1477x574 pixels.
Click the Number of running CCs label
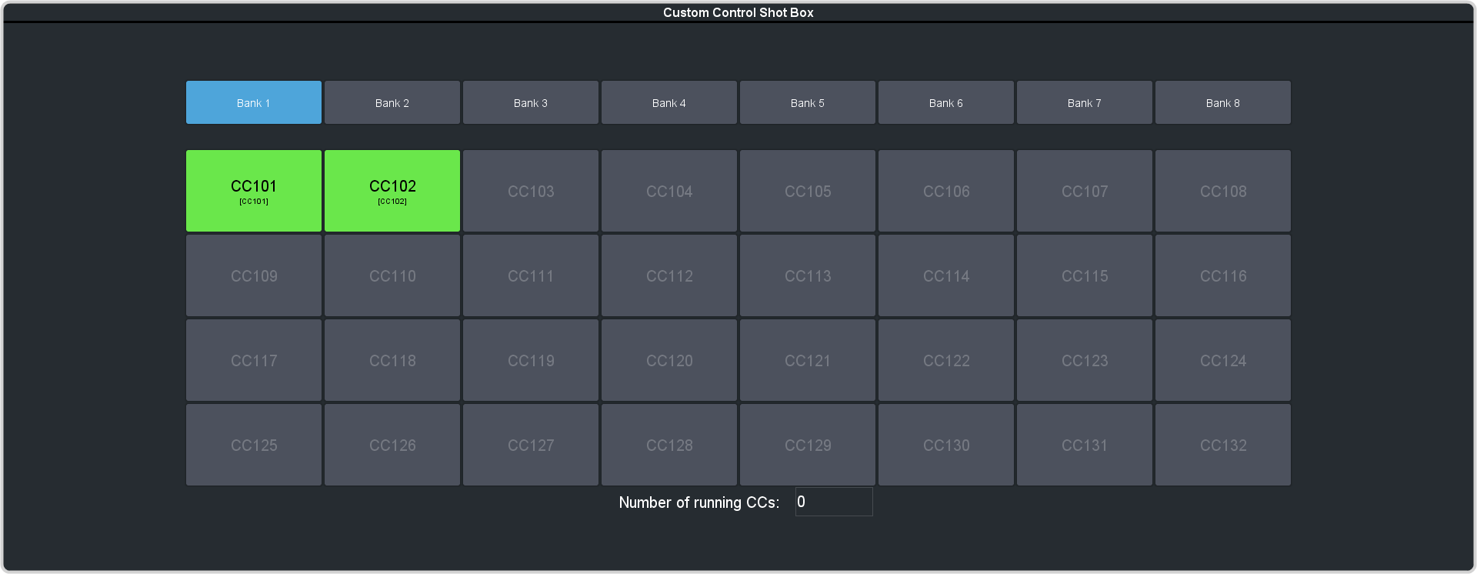pos(699,502)
